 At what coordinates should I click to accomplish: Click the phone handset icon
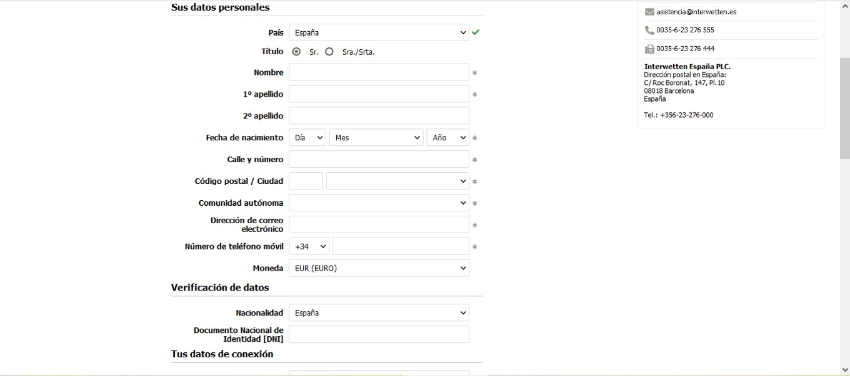649,30
